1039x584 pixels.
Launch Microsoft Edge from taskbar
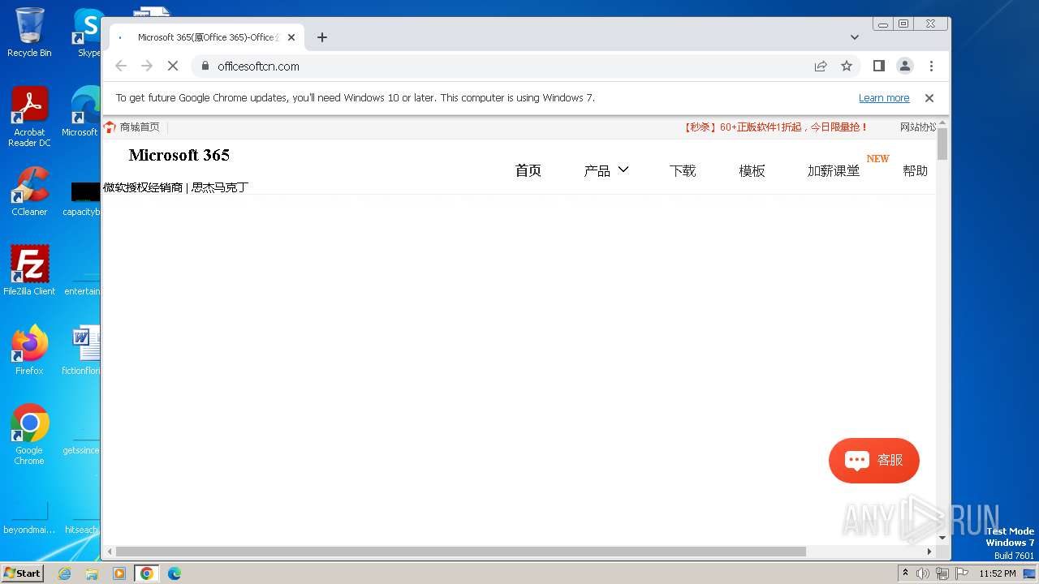[x=175, y=573]
